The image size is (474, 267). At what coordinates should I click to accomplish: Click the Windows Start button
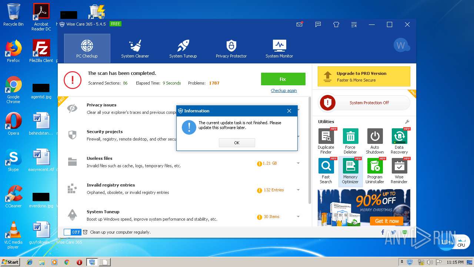[x=10, y=262]
